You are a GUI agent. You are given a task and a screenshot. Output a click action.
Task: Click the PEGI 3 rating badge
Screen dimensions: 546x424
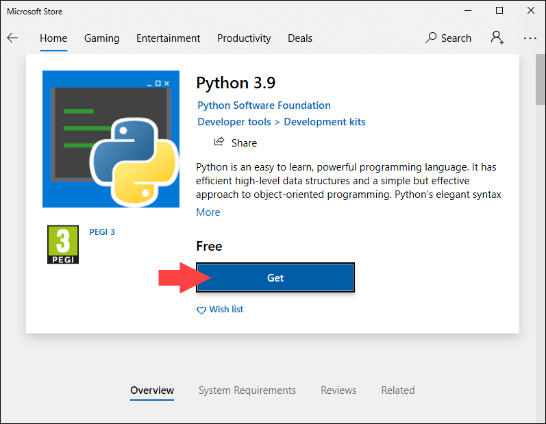pos(63,245)
